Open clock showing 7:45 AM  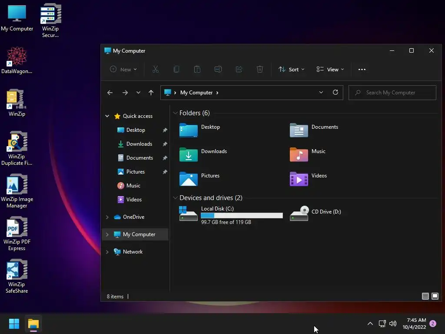click(414, 324)
